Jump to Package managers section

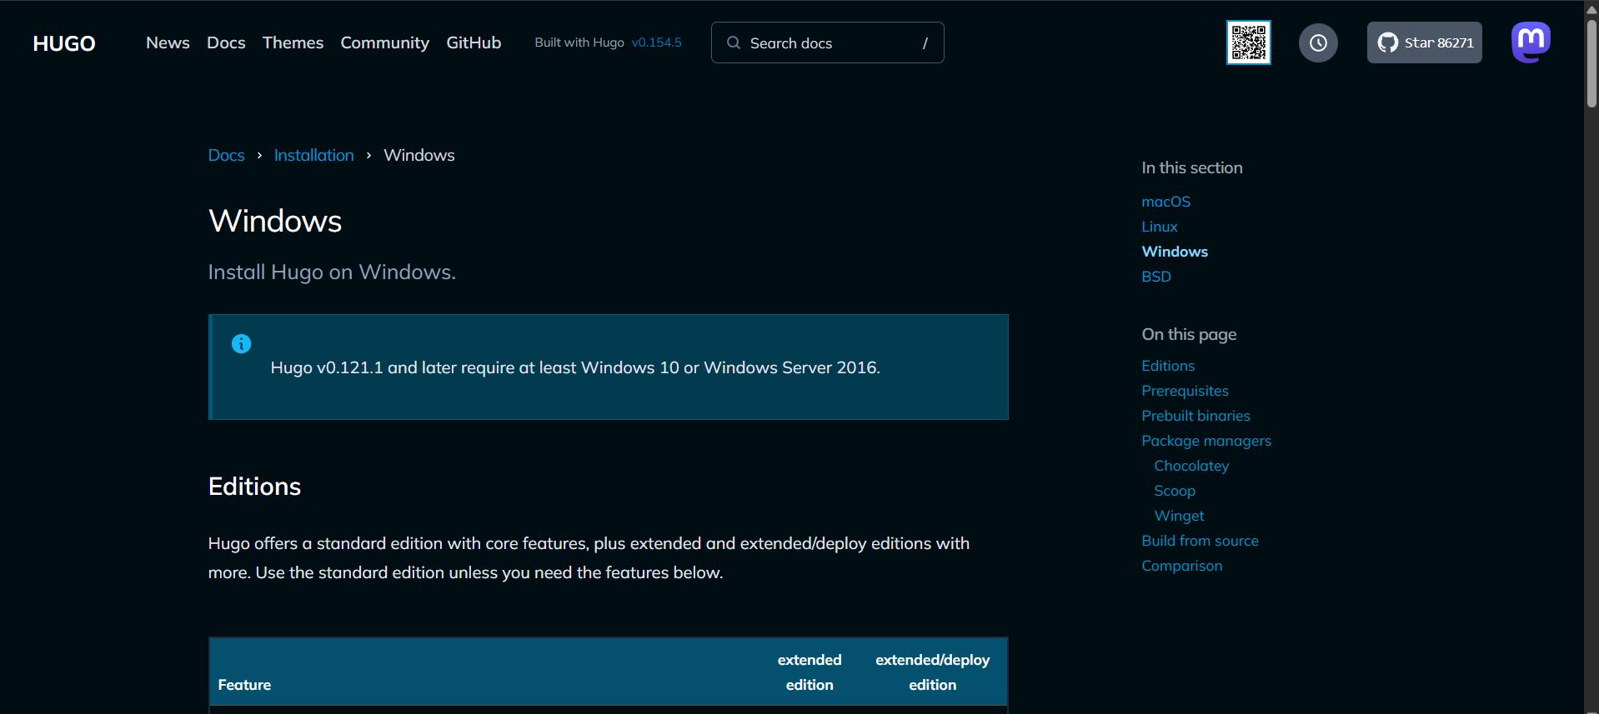click(x=1206, y=441)
